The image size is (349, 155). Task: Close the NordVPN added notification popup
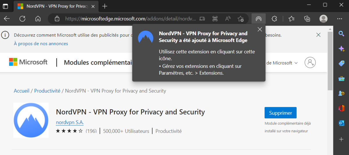point(260,29)
